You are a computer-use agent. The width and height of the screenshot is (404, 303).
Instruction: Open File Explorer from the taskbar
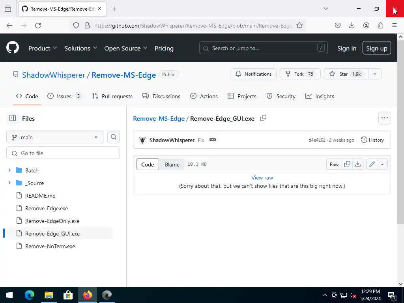[x=49, y=295]
